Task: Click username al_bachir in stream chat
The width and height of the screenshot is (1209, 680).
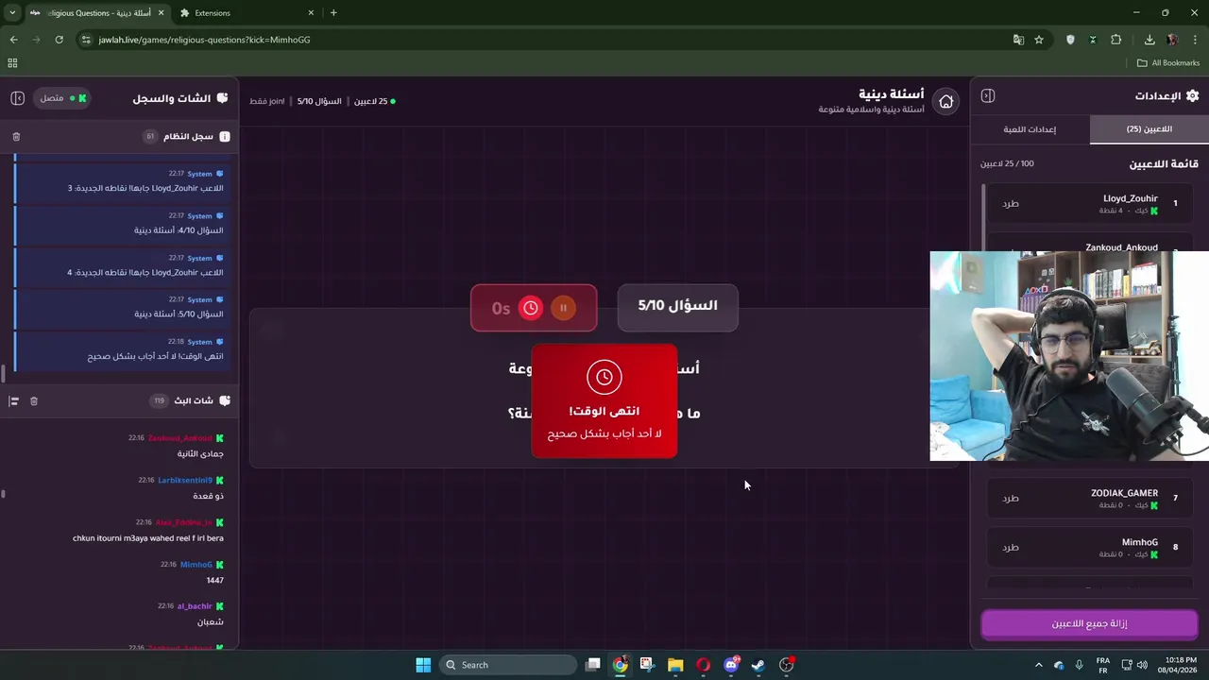Action: [x=195, y=606]
